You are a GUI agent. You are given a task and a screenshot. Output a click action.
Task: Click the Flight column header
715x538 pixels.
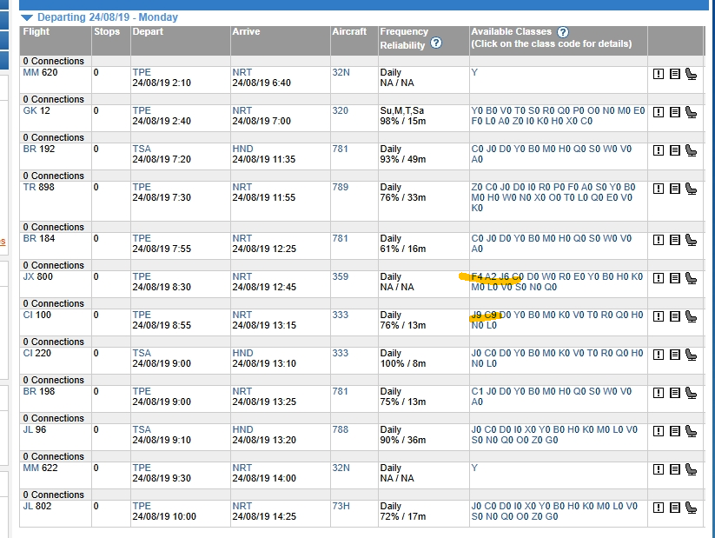(36, 31)
